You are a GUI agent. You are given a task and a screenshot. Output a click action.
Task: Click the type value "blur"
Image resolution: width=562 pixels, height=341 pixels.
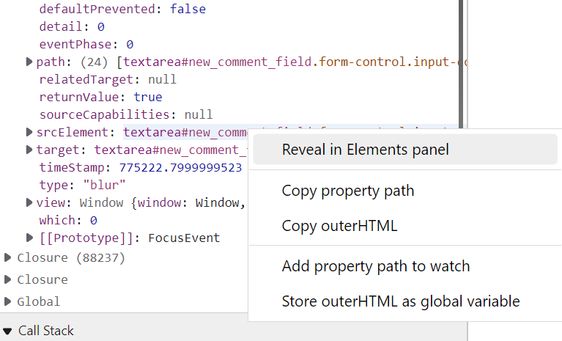tap(104, 185)
